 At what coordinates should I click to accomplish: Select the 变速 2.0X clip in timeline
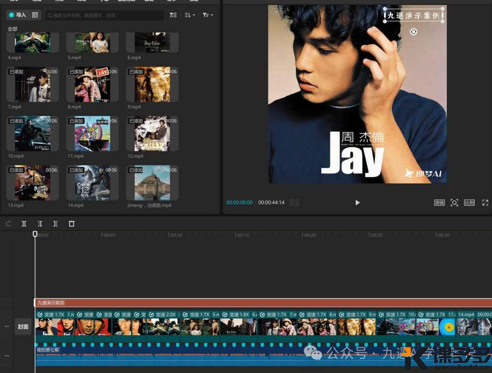(164, 326)
